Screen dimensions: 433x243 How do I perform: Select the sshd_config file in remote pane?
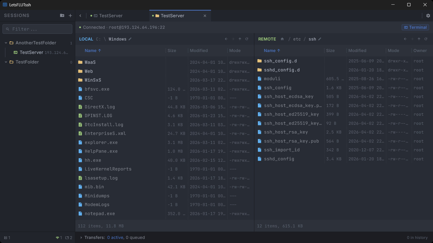(x=279, y=159)
